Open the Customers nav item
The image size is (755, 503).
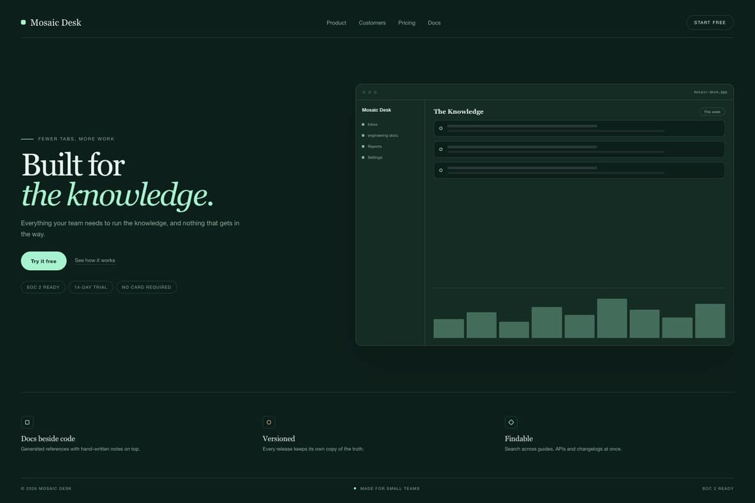(372, 23)
